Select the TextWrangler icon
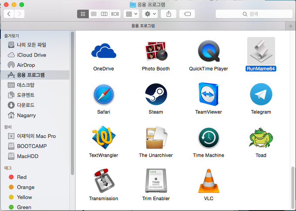296x211 pixels. (x=104, y=138)
